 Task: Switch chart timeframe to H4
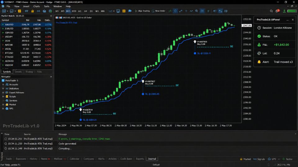86,11
